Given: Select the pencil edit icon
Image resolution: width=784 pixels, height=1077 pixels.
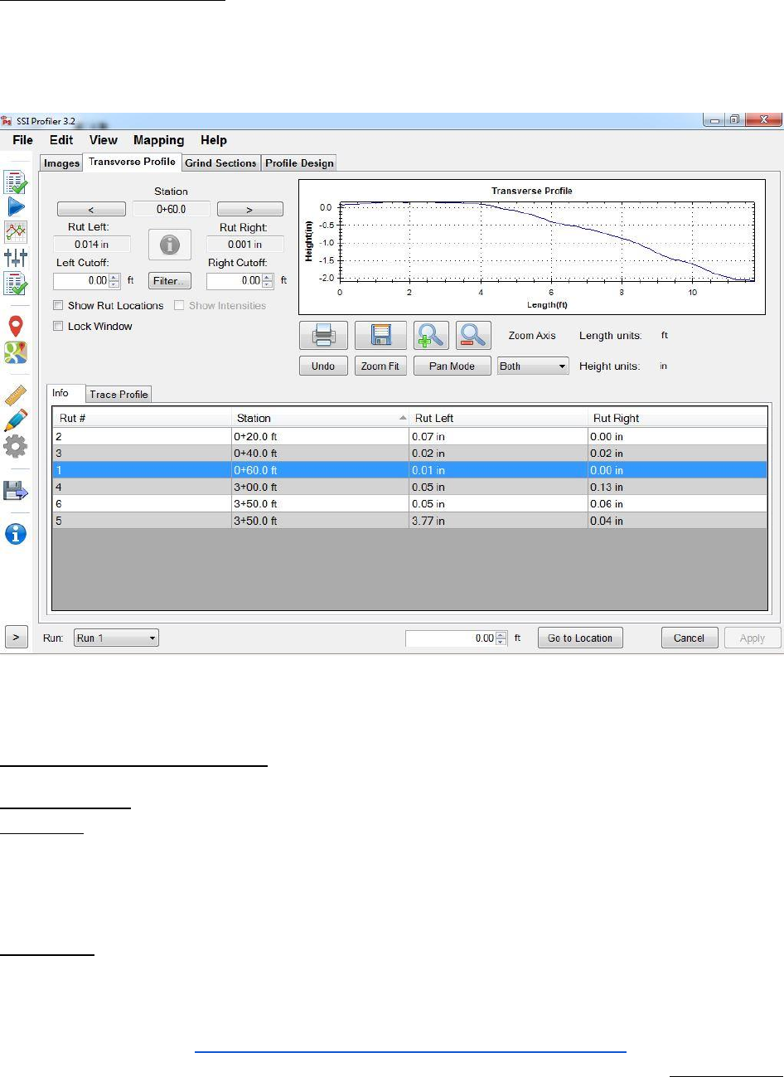Looking at the screenshot, I should (16, 420).
